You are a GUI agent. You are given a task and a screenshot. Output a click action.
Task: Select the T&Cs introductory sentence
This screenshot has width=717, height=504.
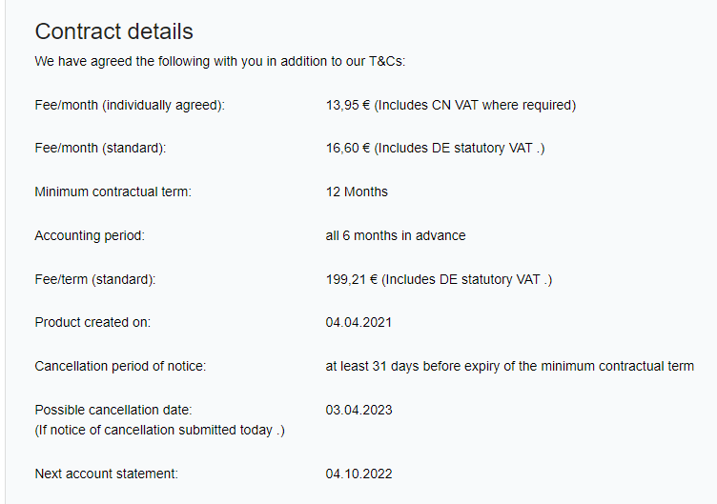[x=220, y=61]
